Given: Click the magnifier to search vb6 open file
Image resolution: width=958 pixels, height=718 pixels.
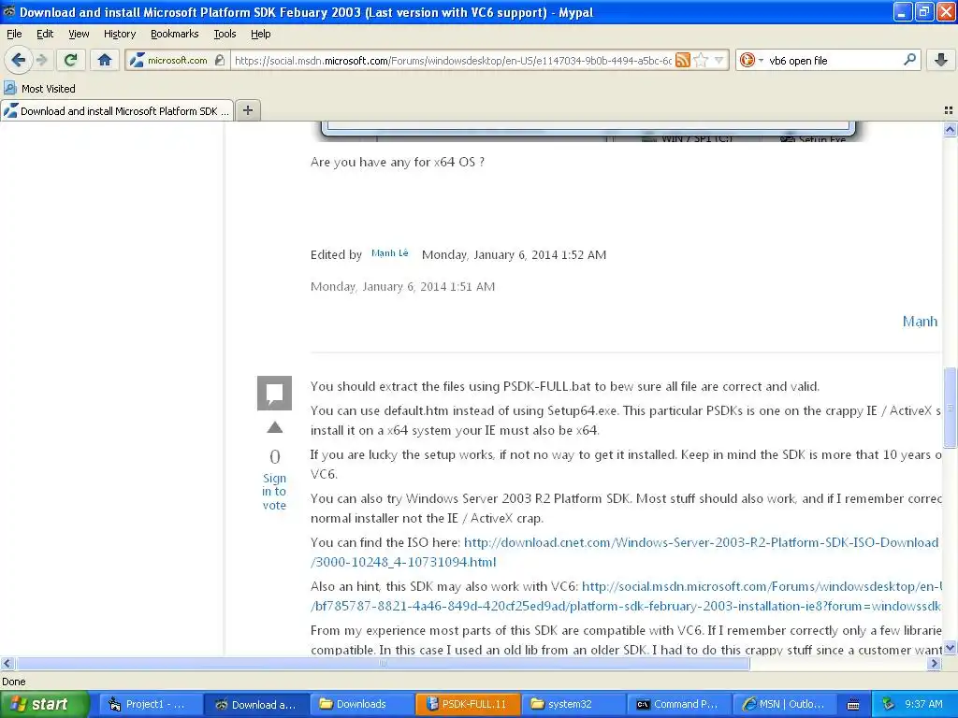Looking at the screenshot, I should point(909,60).
